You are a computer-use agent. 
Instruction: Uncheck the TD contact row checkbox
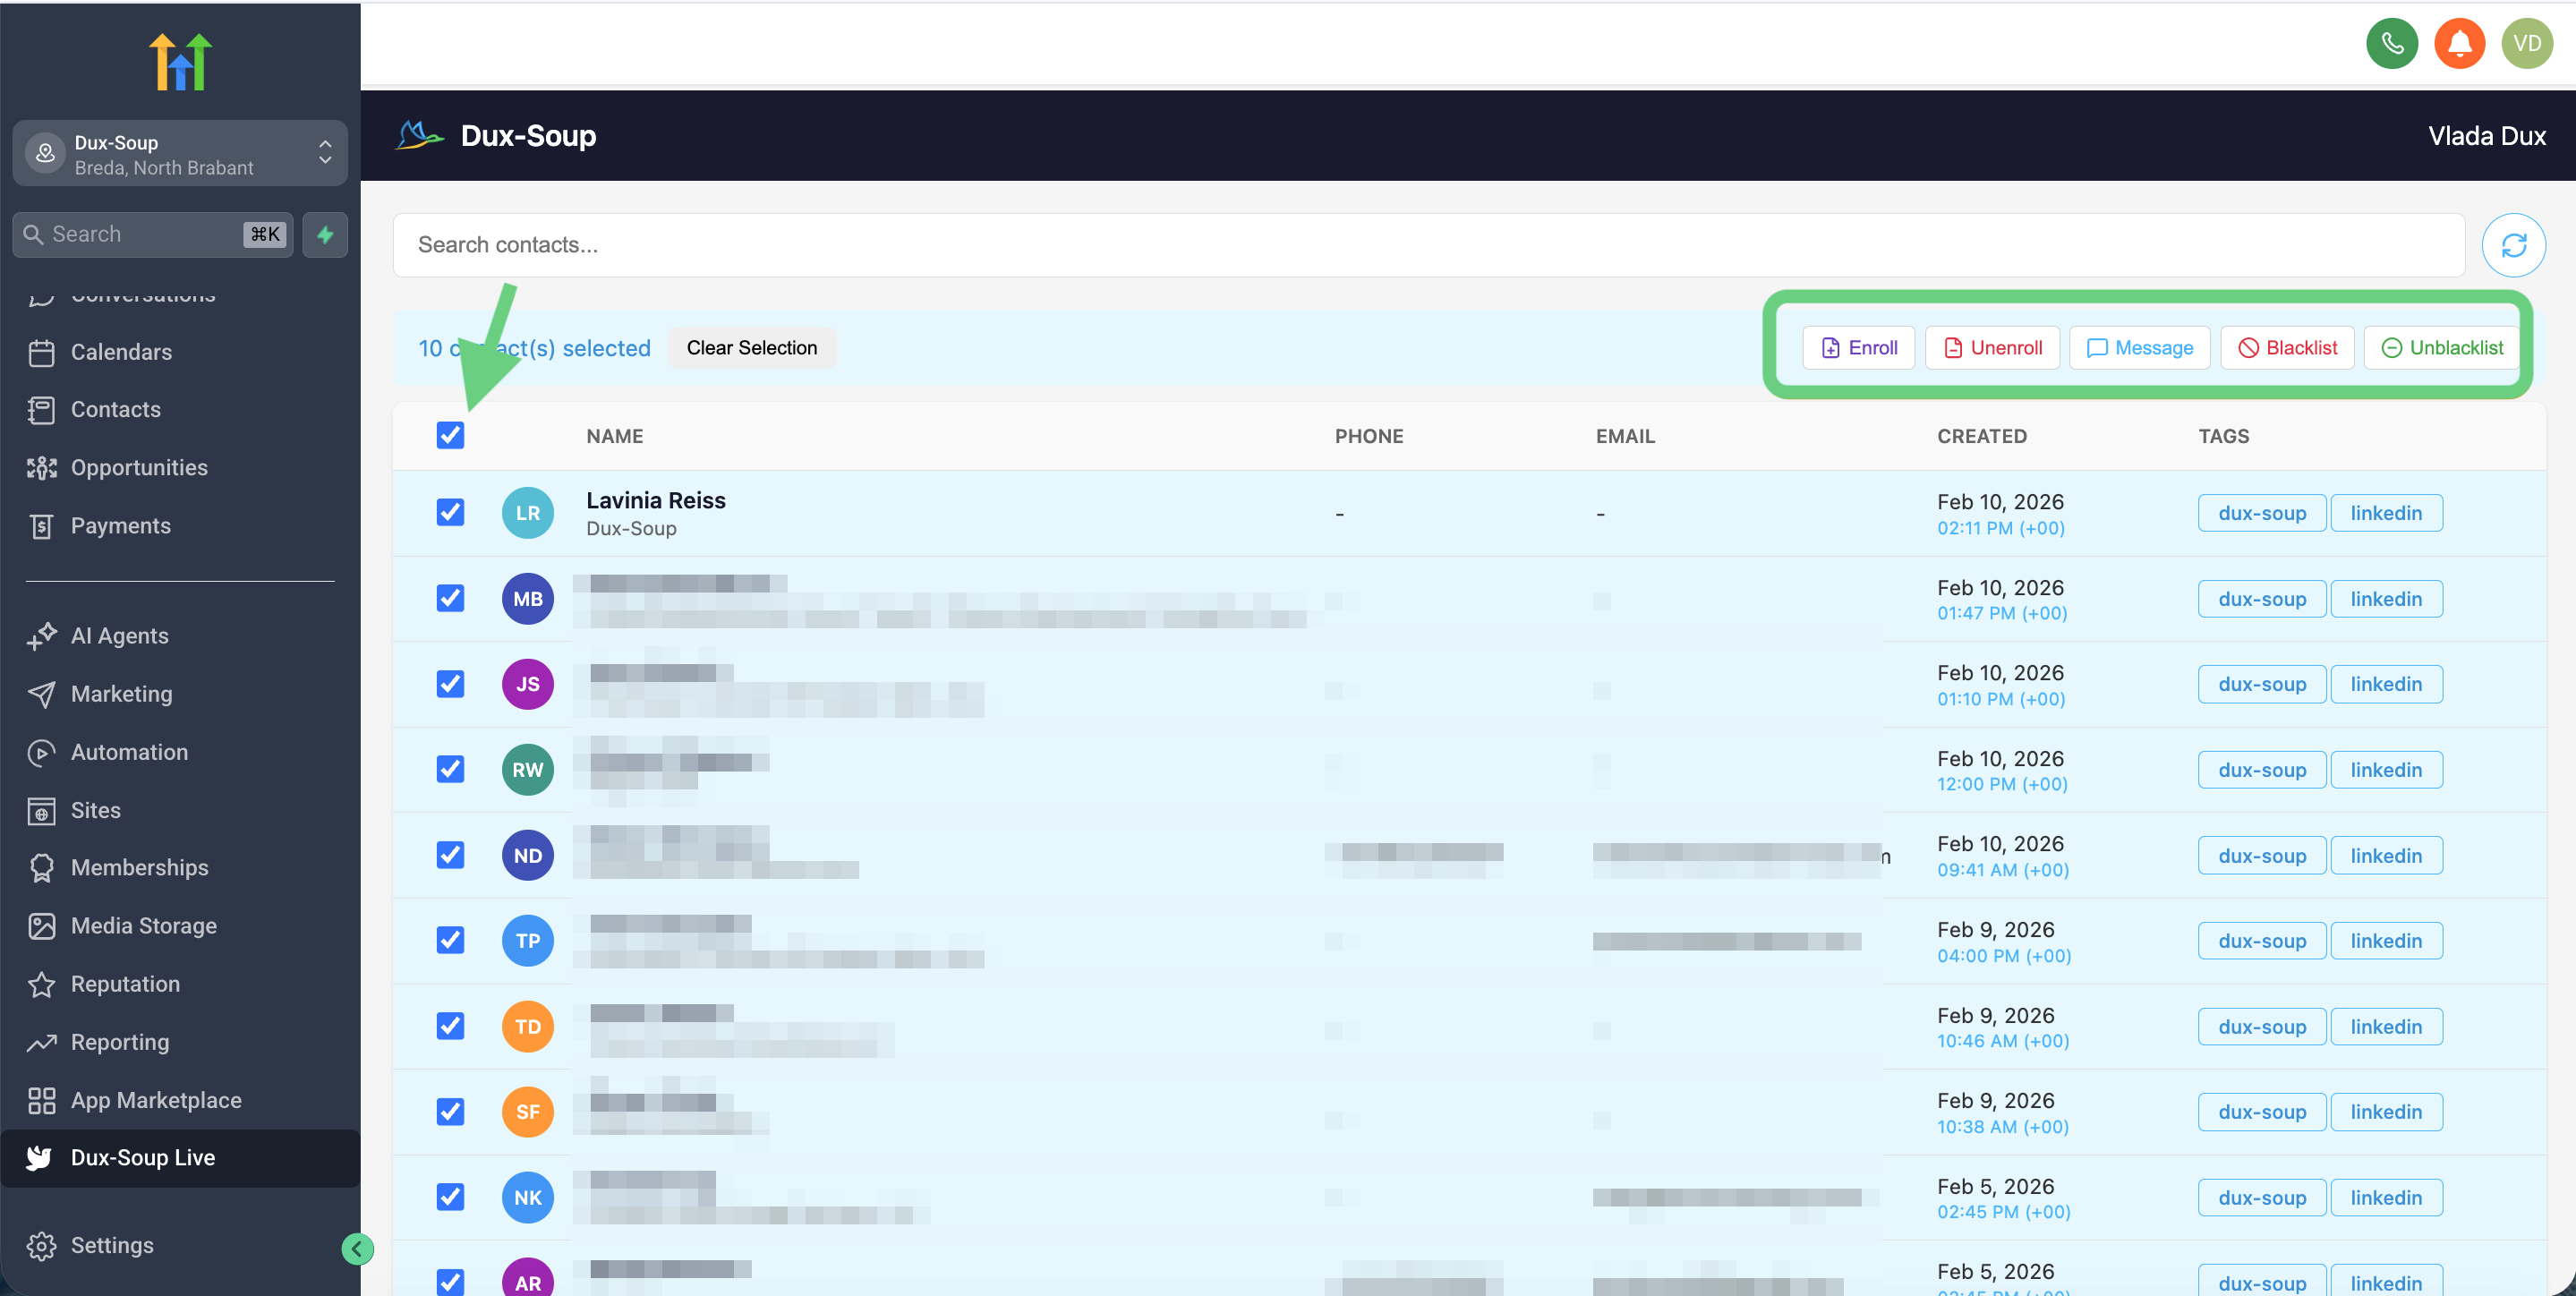(450, 1026)
